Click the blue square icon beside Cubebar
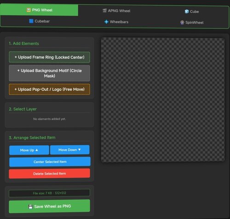Screen dimensions: 230x219 [31, 21]
